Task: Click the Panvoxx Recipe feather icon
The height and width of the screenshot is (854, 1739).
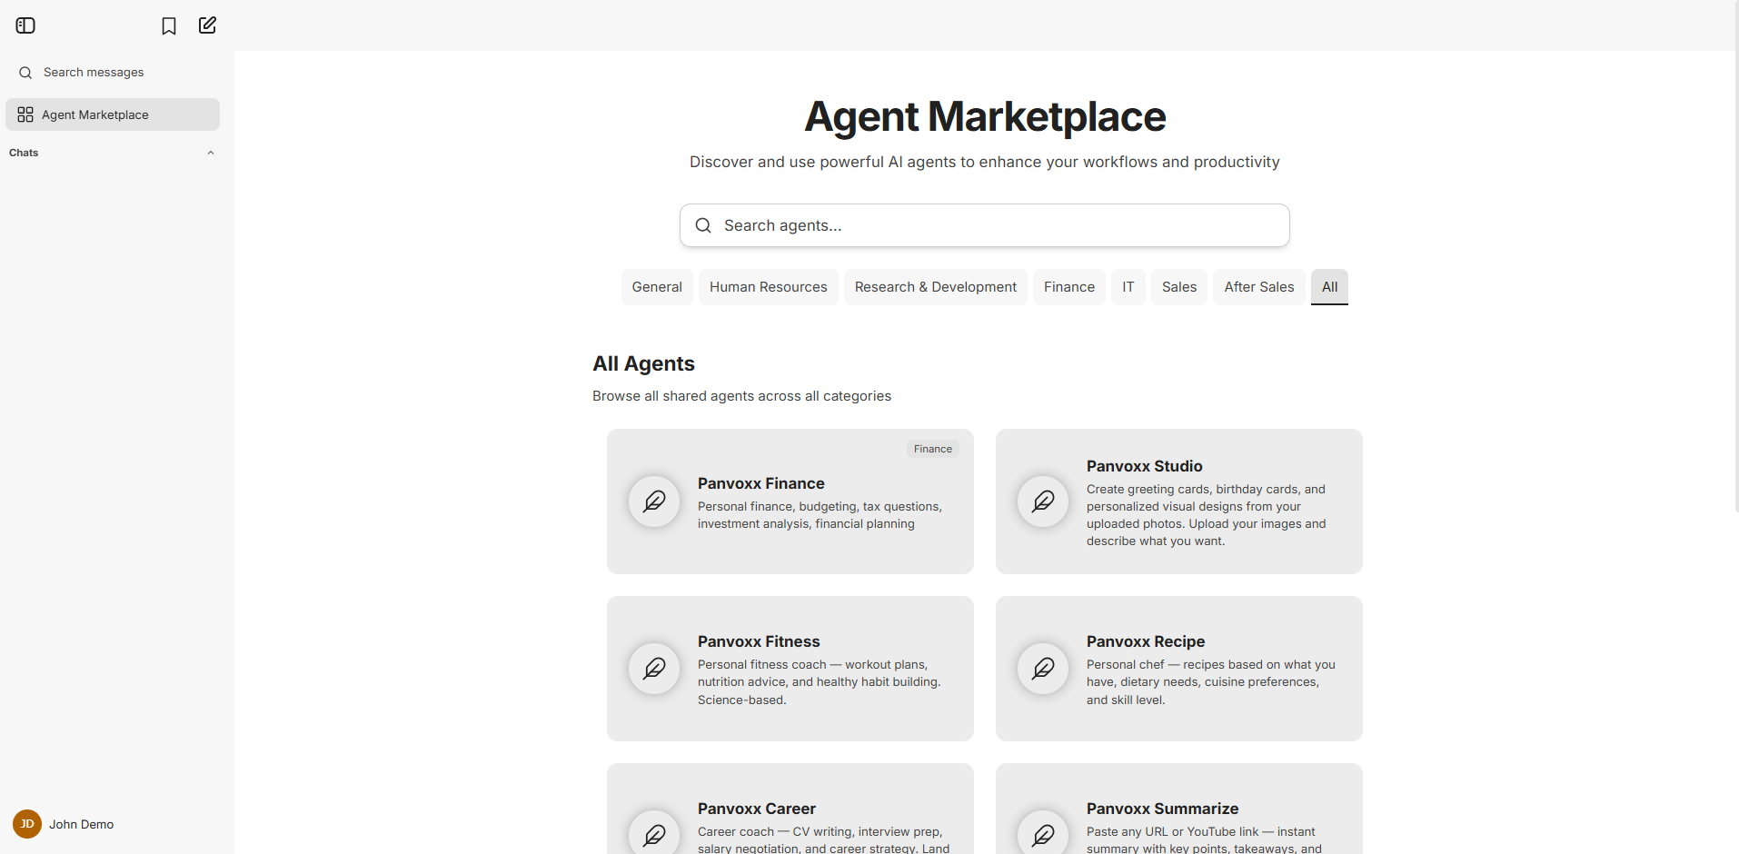Action: coord(1043,669)
